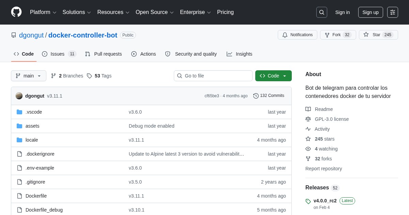Click the Notifications bell button
Screen dimensions: 409x215
298,35
